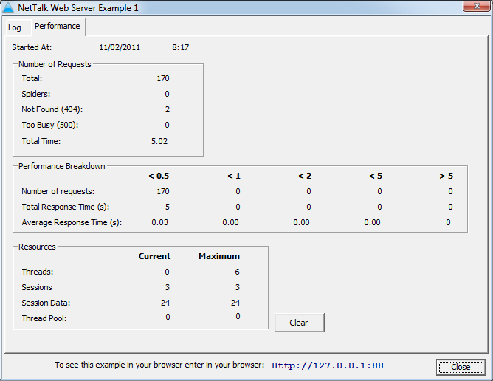Click the Too Busy (500) label
This screenshot has width=493, height=381.
(x=49, y=125)
